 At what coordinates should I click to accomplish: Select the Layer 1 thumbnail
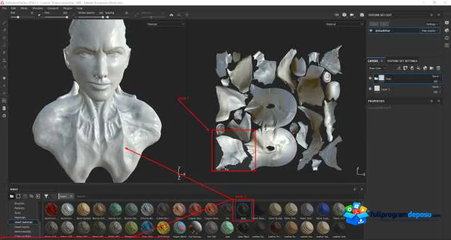(x=377, y=88)
